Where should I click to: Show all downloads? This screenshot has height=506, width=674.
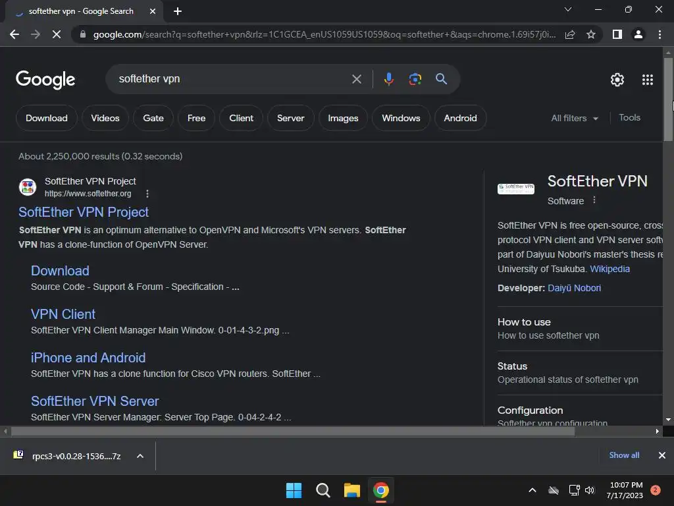pyautogui.click(x=624, y=455)
